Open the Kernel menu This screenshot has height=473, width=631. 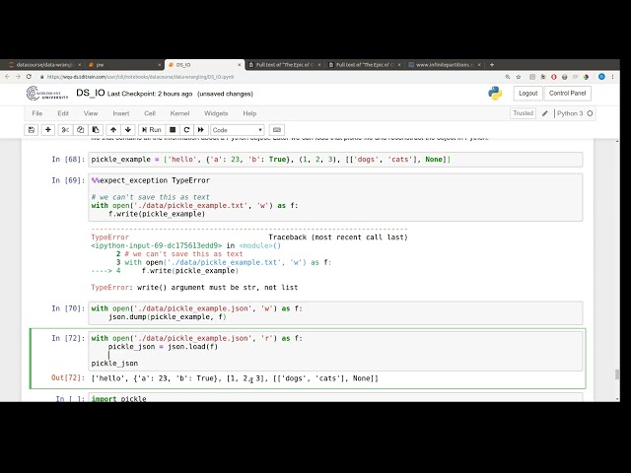coord(179,113)
